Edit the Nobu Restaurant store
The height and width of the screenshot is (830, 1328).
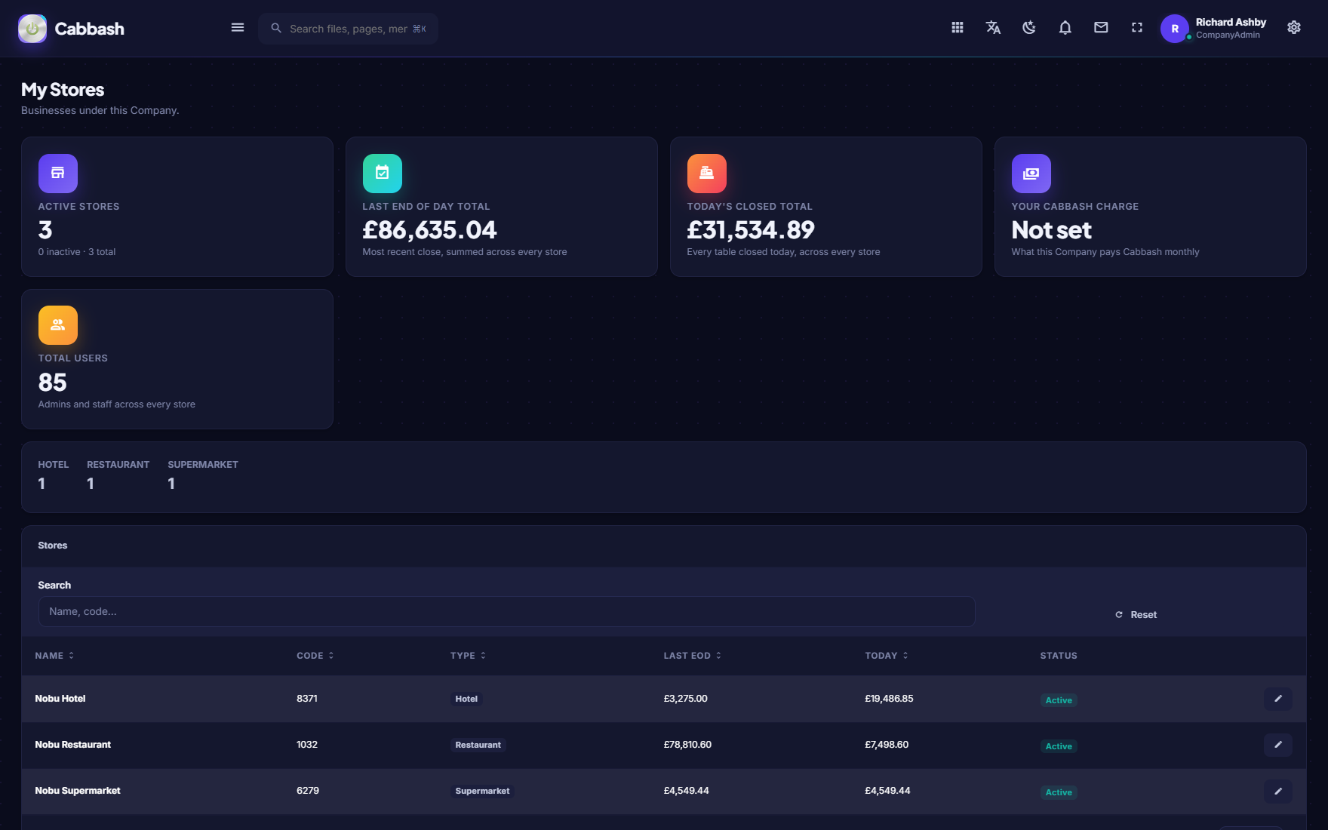1278,745
